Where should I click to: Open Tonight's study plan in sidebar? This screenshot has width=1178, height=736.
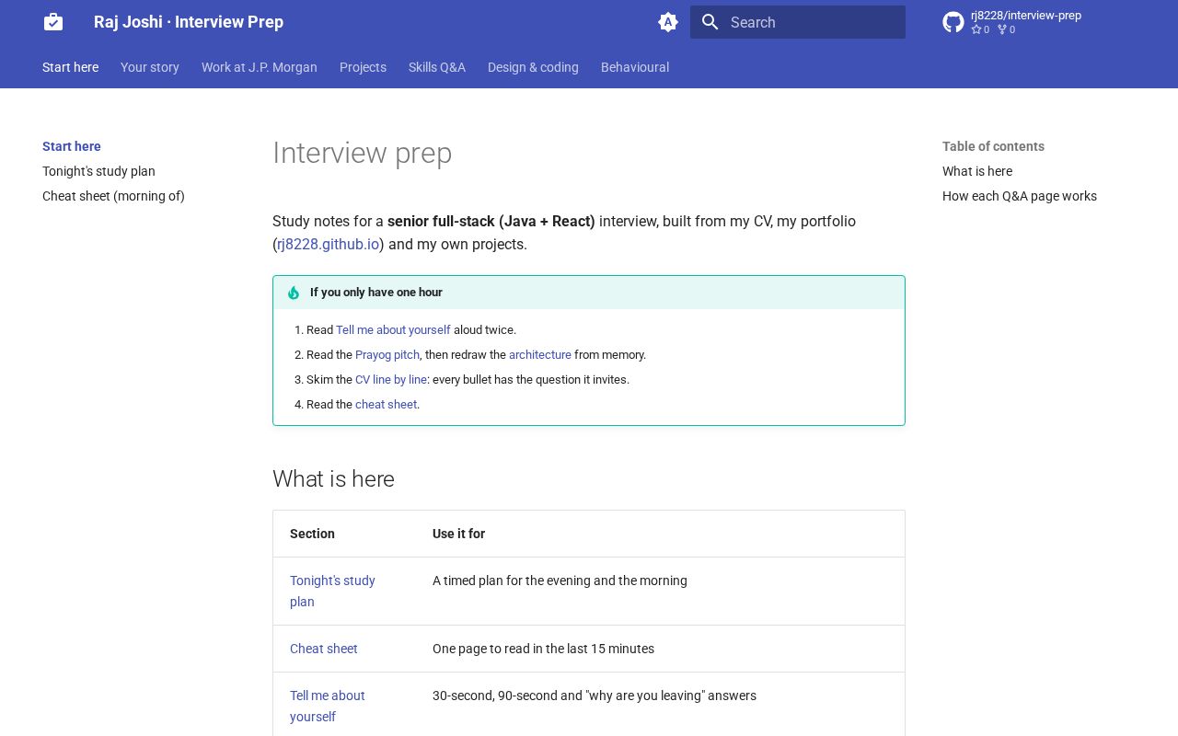pyautogui.click(x=98, y=171)
